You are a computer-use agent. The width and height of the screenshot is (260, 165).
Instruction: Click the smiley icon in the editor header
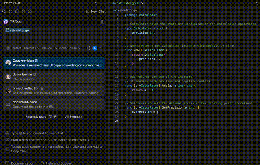257,3
